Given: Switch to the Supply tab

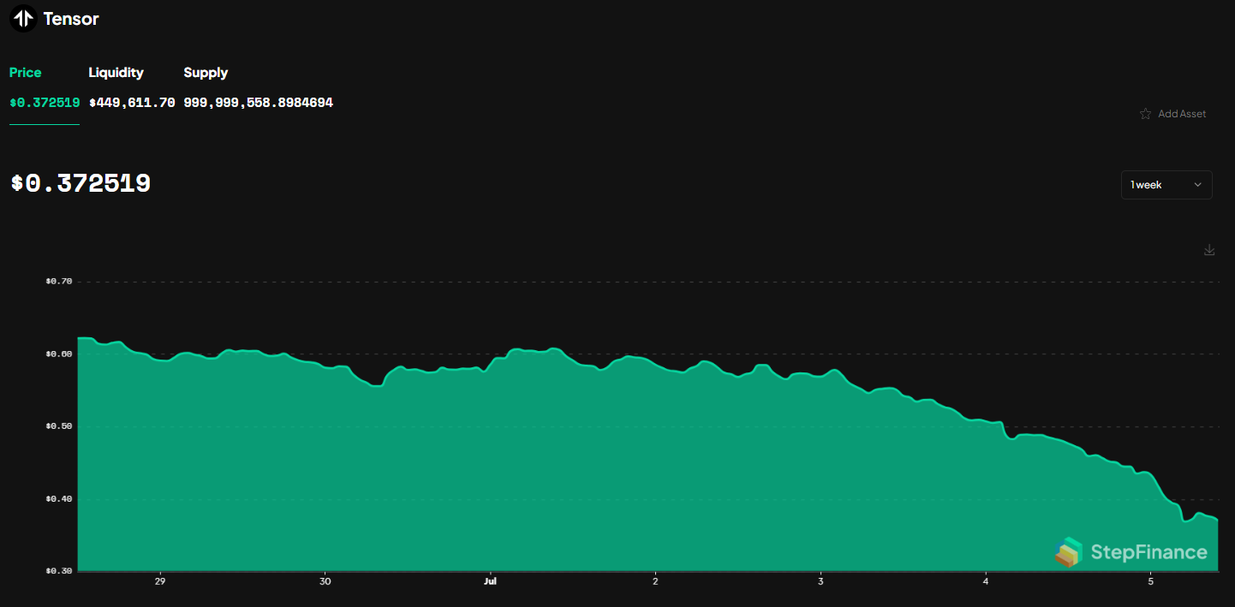Looking at the screenshot, I should pos(206,72).
